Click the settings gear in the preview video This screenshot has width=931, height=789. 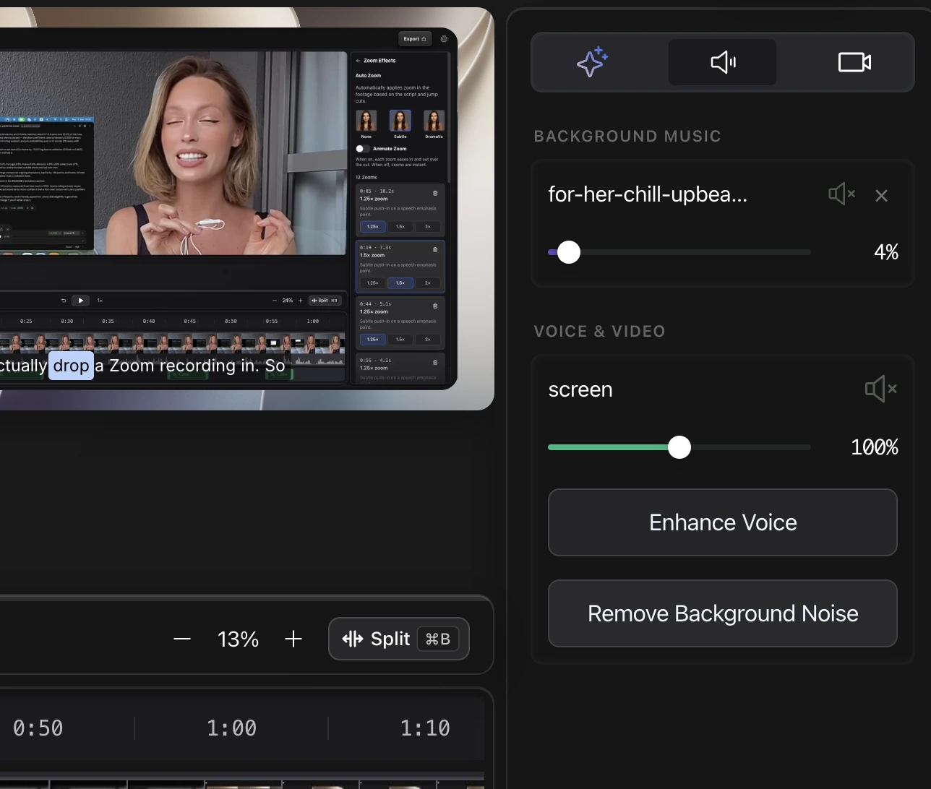pyautogui.click(x=444, y=38)
